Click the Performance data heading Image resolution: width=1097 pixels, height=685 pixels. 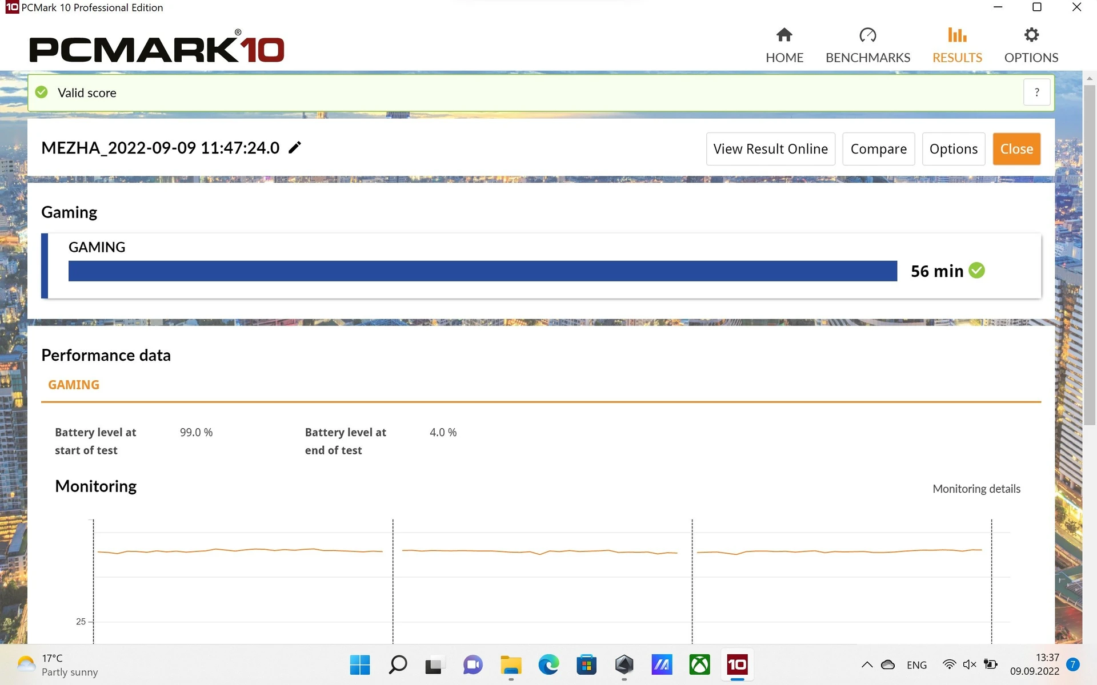tap(106, 355)
